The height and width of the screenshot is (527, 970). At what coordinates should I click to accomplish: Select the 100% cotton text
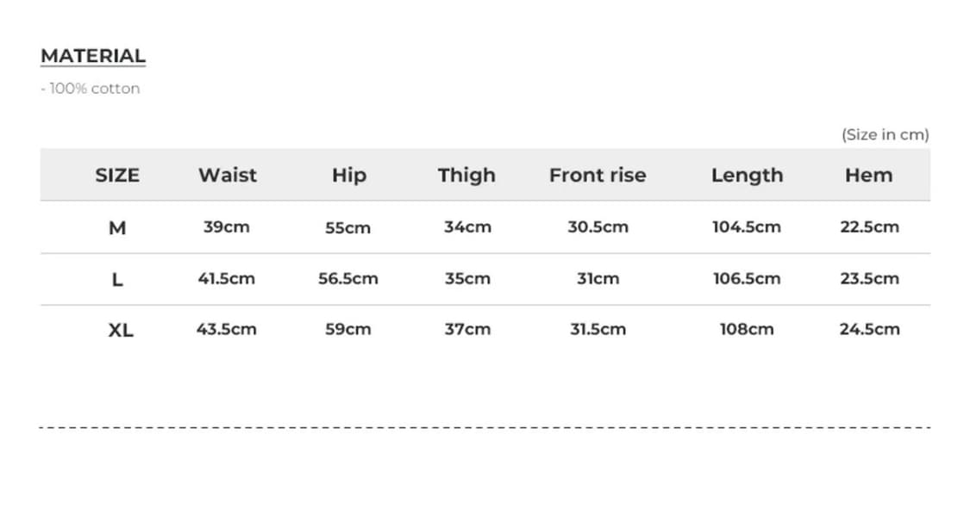coord(91,89)
